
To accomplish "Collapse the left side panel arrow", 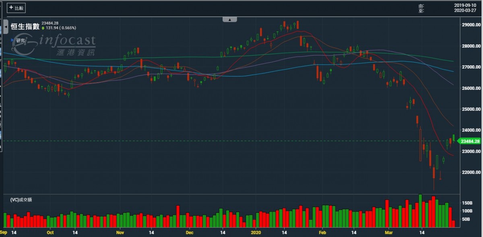I will click(x=6, y=27).
